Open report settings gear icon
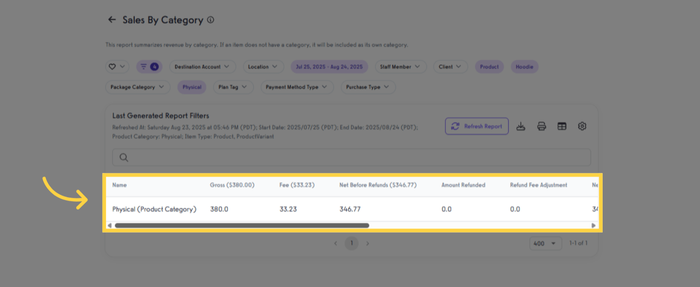The image size is (700, 287). point(582,126)
